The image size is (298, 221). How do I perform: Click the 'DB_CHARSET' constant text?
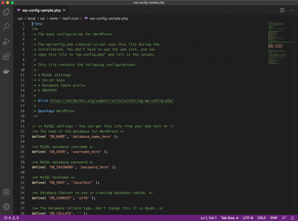pyautogui.click(x=61, y=198)
